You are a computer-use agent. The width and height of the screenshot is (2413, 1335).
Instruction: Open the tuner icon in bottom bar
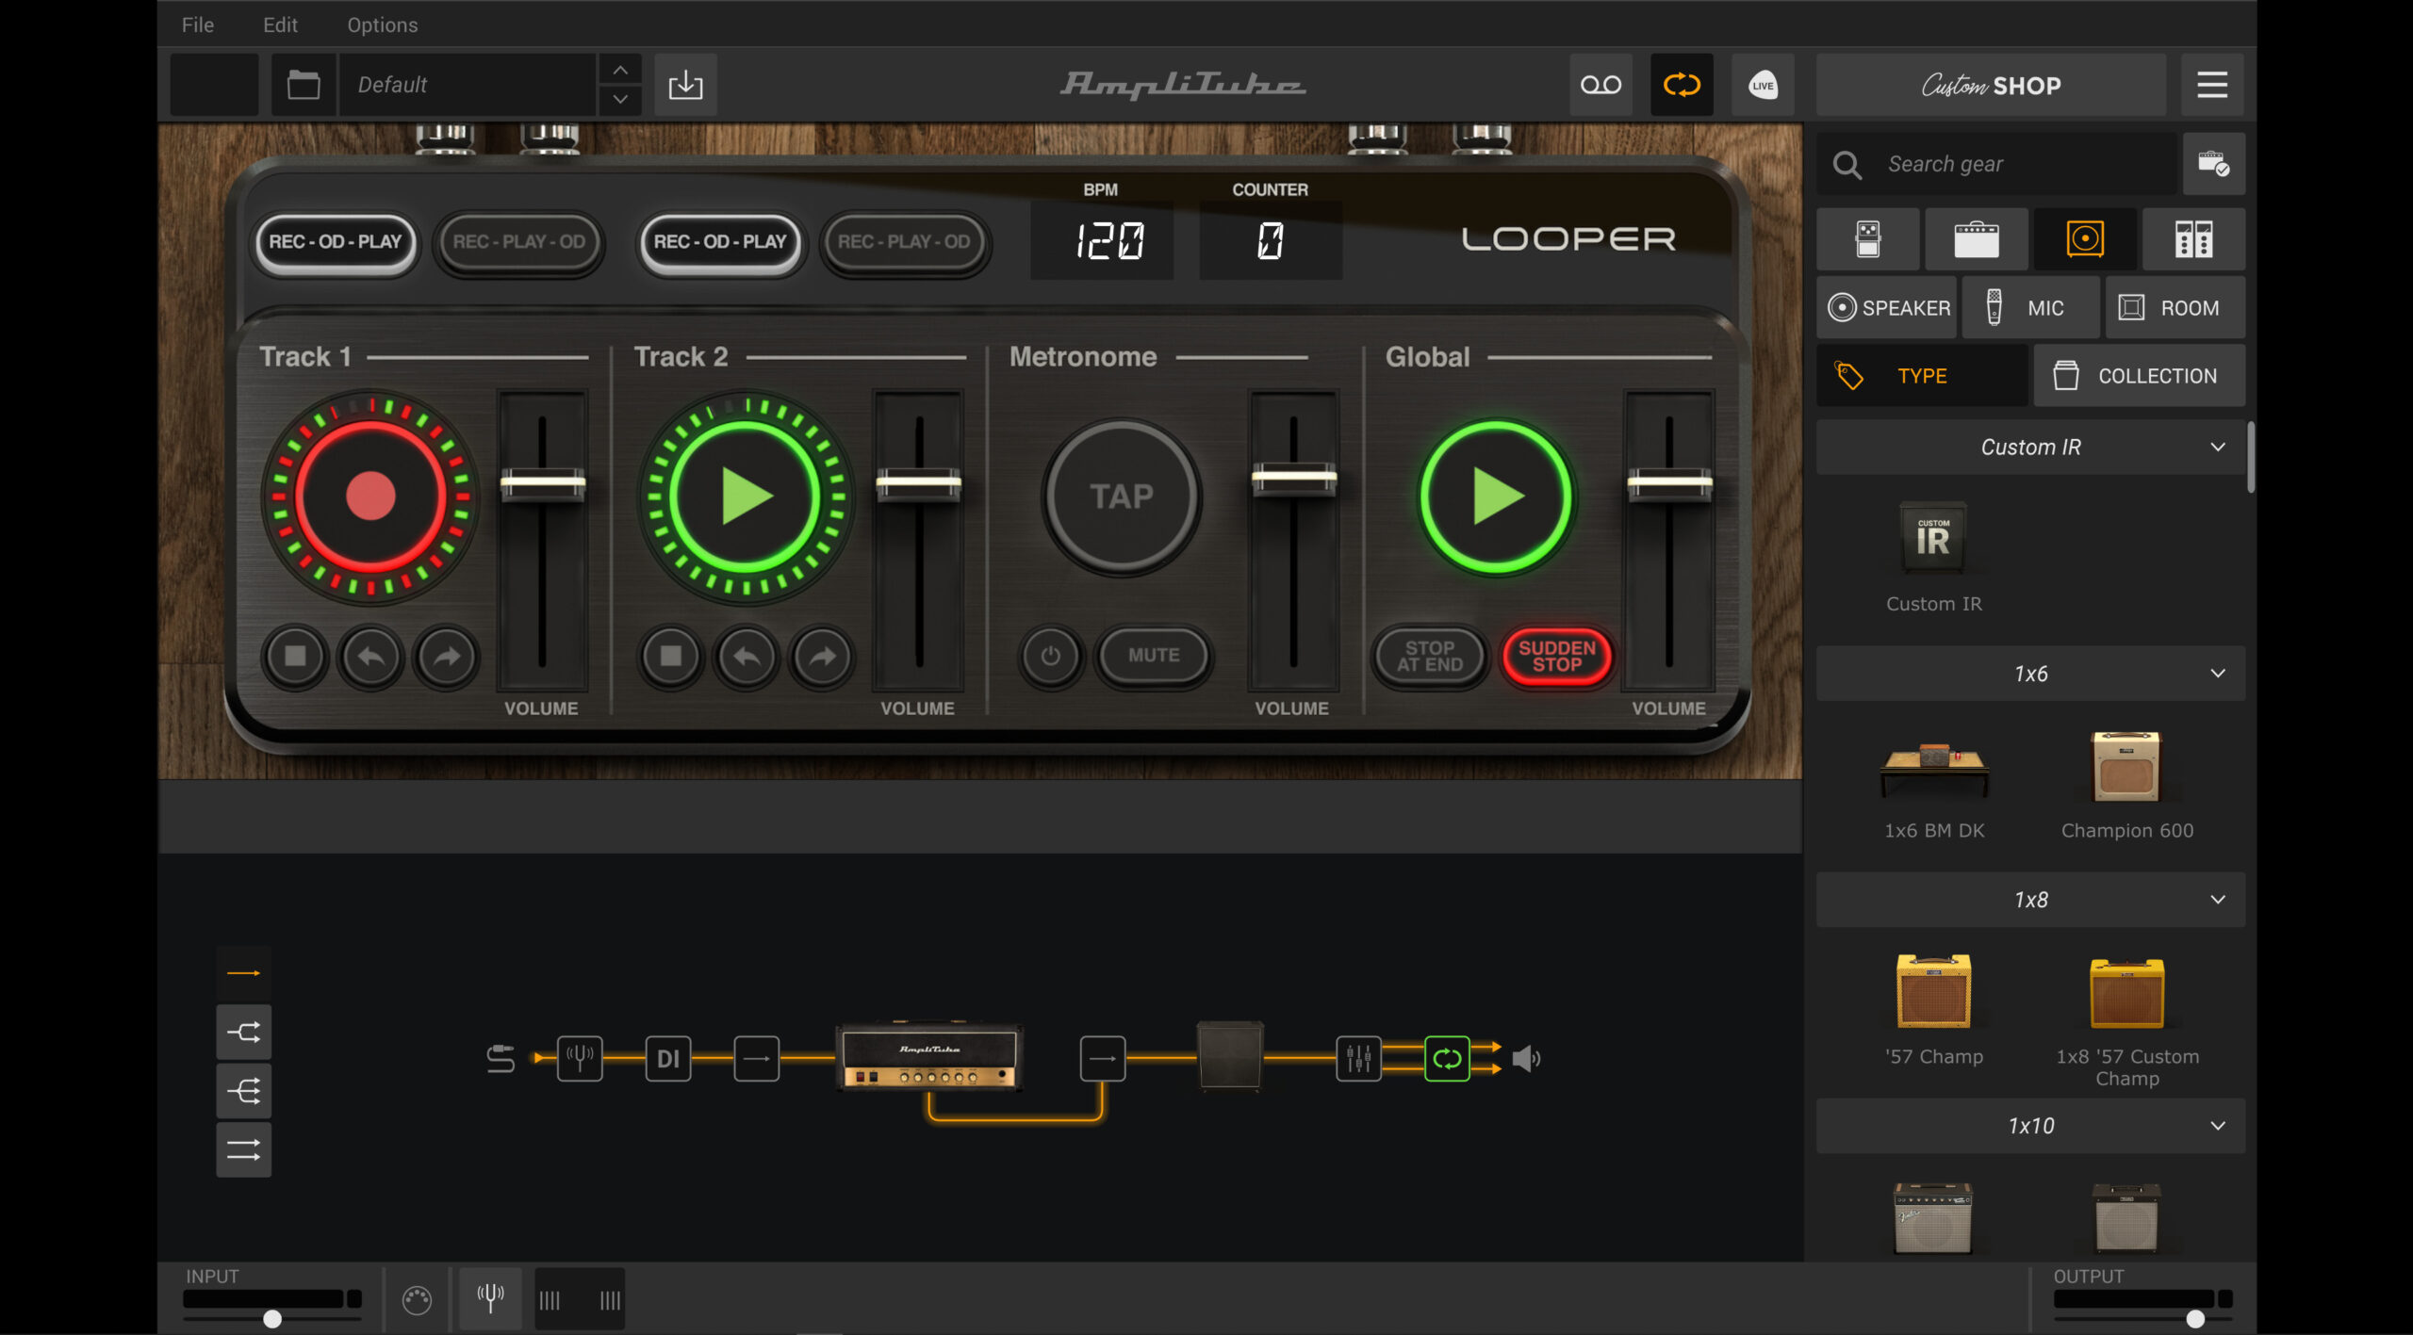tap(490, 1299)
